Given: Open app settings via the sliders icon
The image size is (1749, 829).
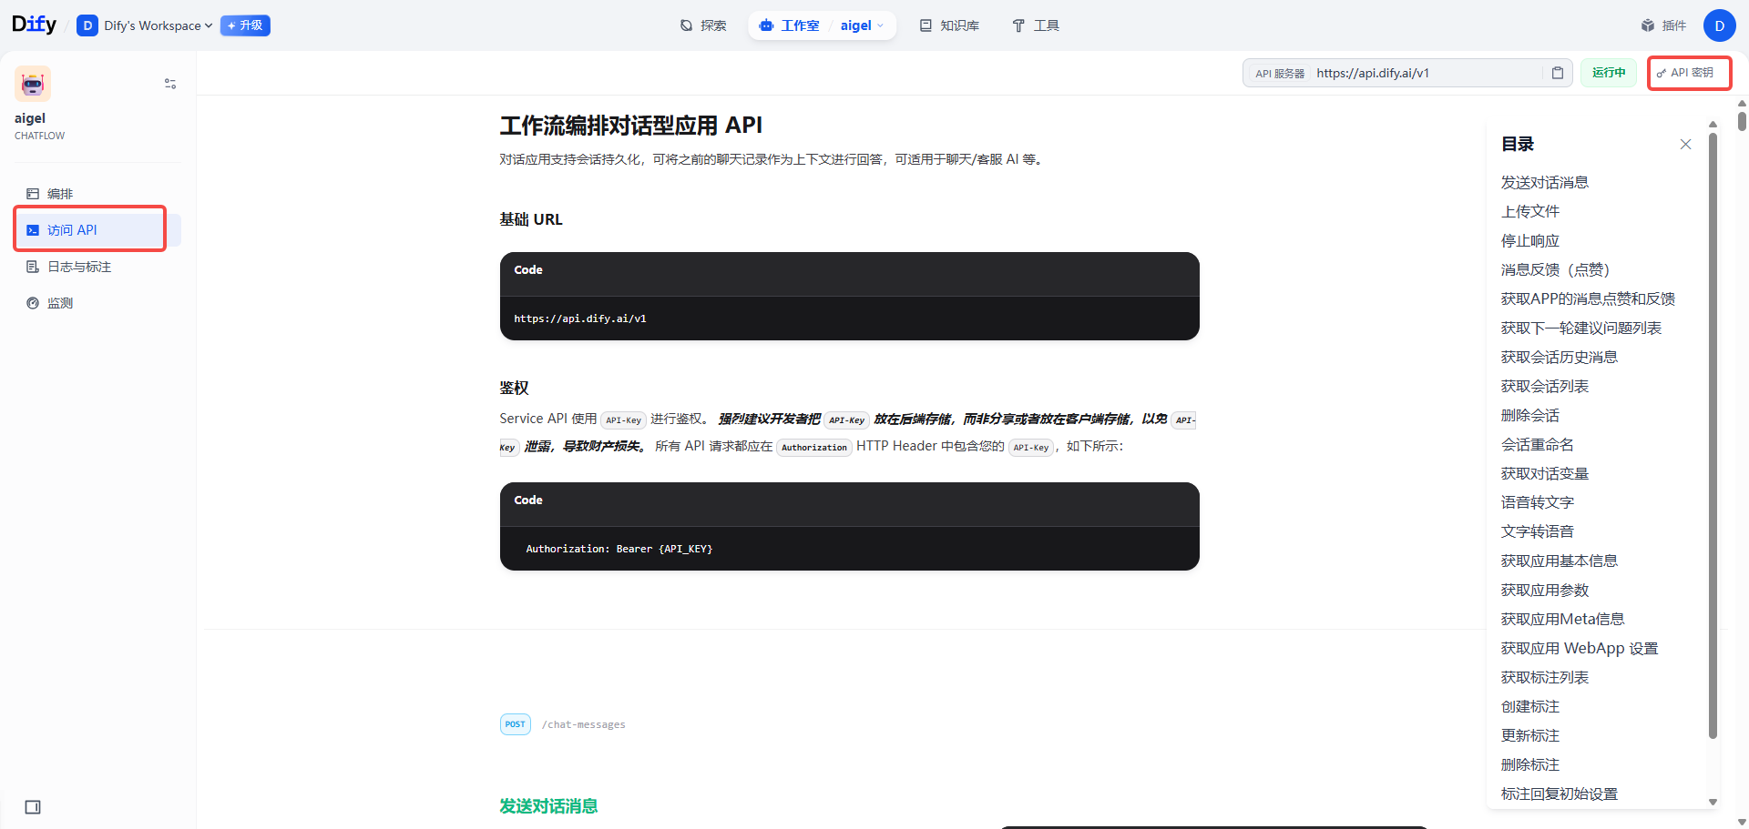Looking at the screenshot, I should tap(169, 83).
